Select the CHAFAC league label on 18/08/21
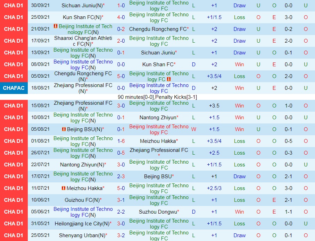The height and width of the screenshot is (241, 315). 14,88
